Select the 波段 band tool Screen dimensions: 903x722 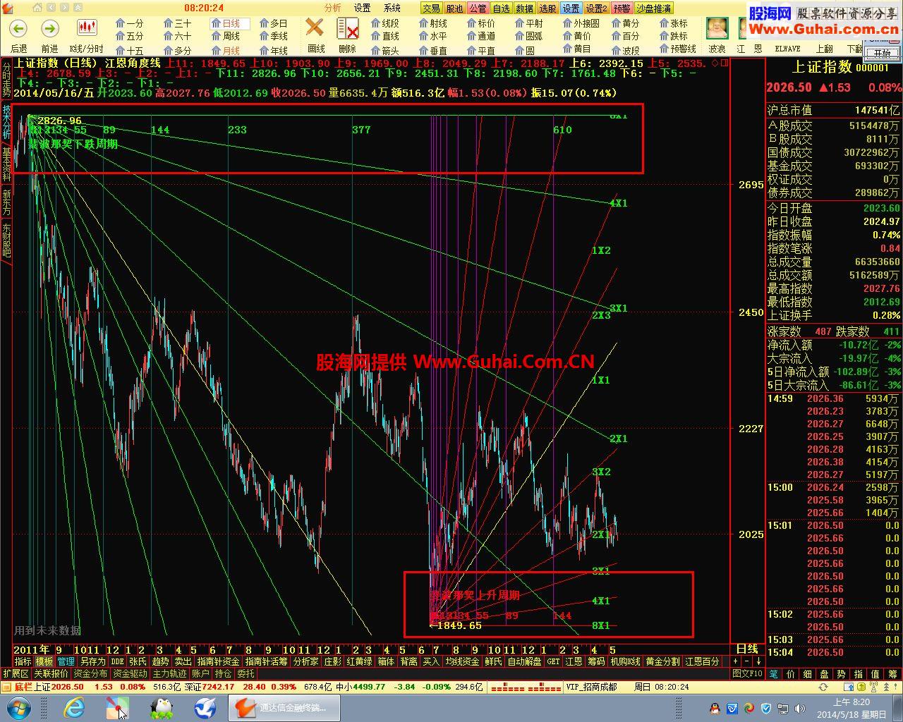pos(625,50)
